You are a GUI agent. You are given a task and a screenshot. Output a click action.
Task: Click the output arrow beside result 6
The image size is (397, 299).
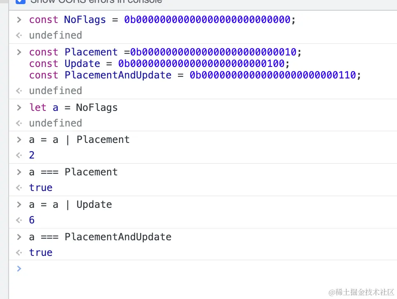pyautogui.click(x=19, y=220)
